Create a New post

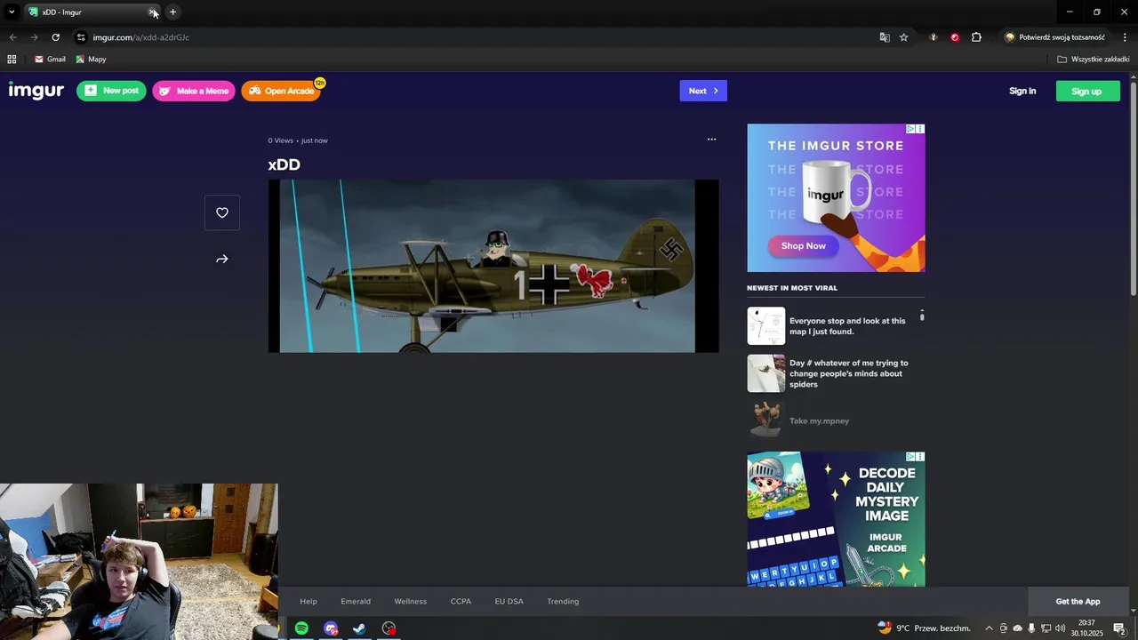pyautogui.click(x=111, y=91)
